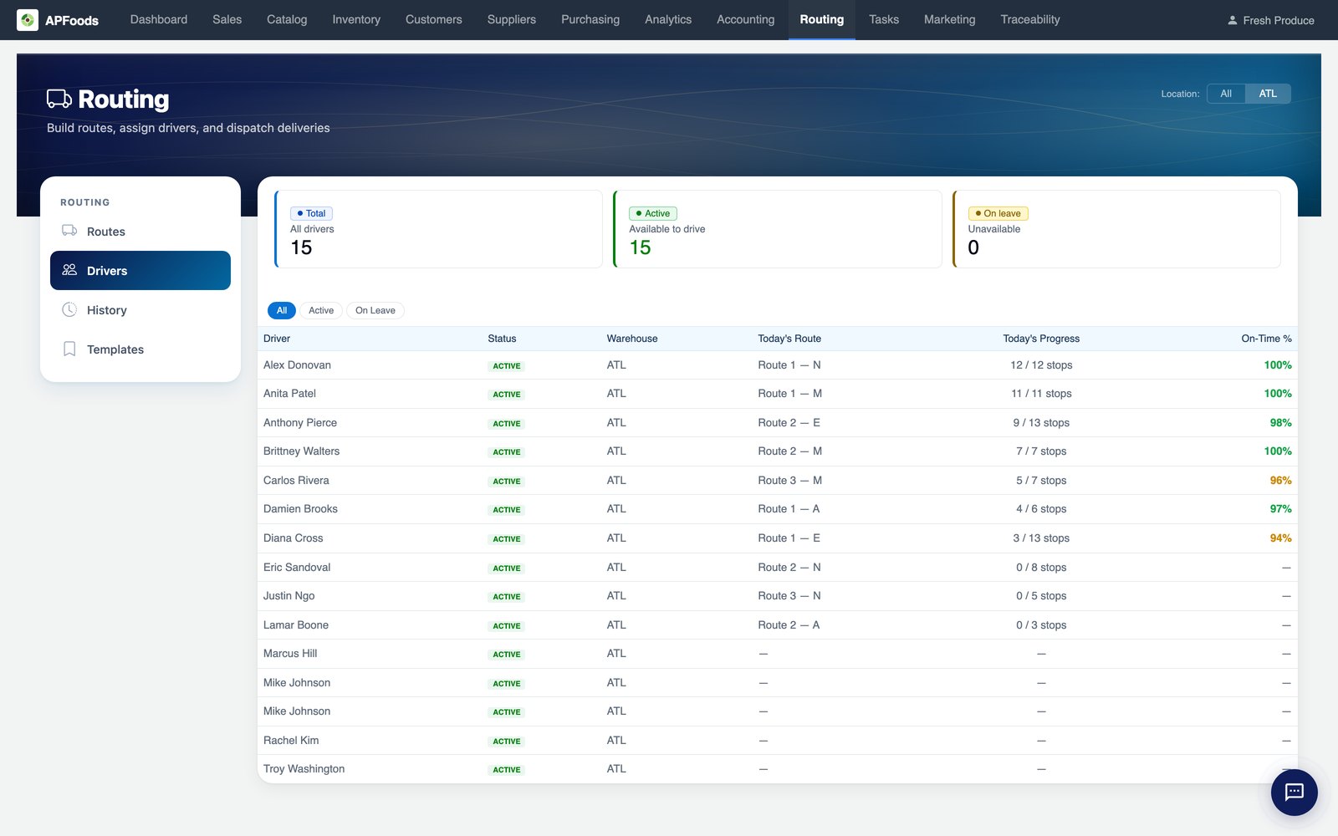Click the Today's Progress column header
This screenshot has width=1338, height=836.
click(x=1041, y=339)
